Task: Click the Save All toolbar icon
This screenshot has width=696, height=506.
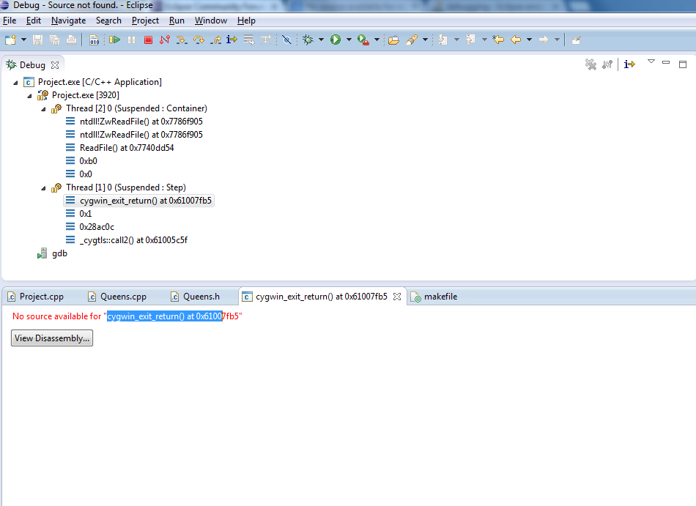Action: coord(55,40)
